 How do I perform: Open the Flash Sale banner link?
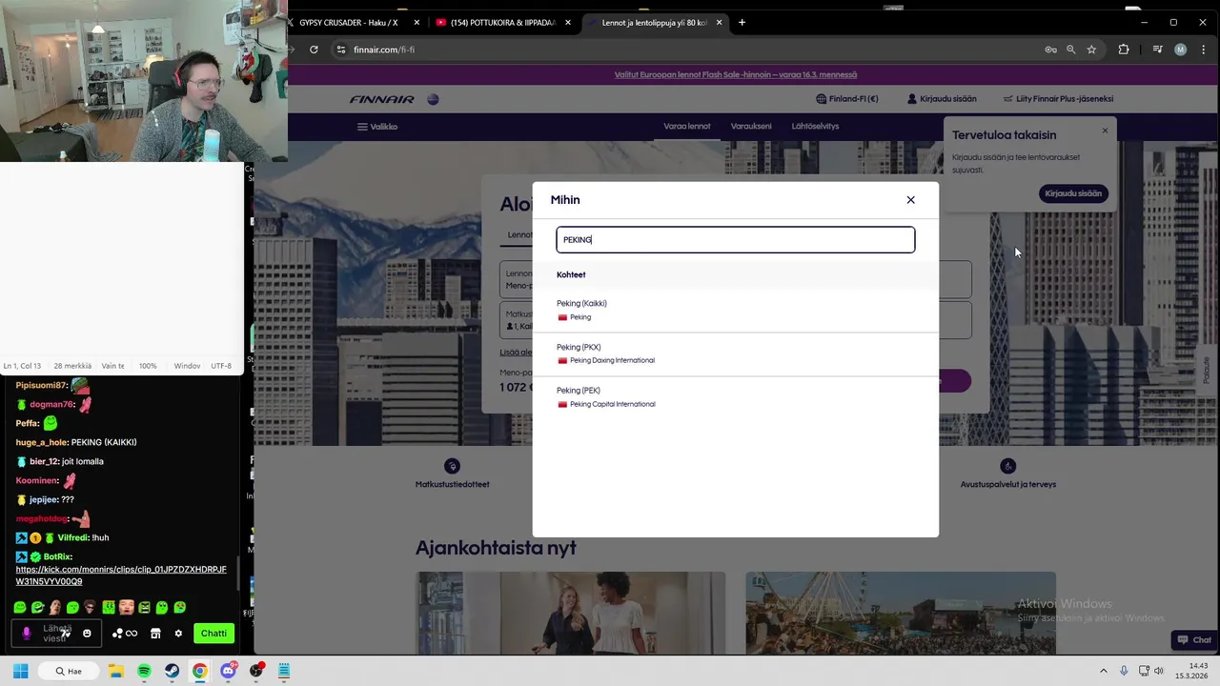click(x=736, y=74)
